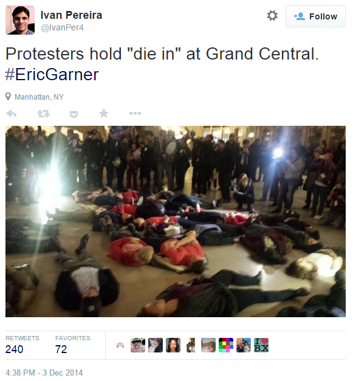Image resolution: width=353 pixels, height=381 pixels.
Task: Enlarge the die-in protest photo
Action: (176, 221)
